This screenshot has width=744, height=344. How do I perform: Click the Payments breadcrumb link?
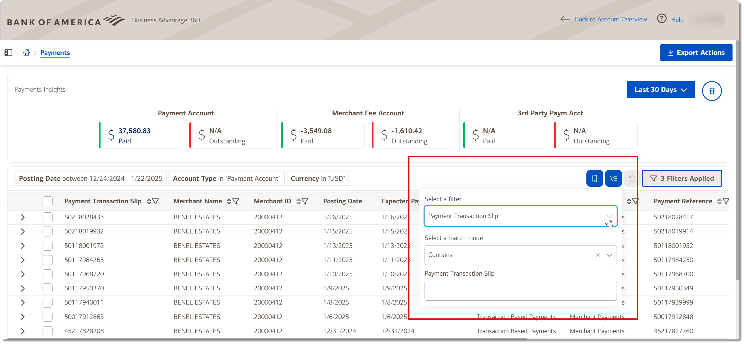click(x=55, y=53)
